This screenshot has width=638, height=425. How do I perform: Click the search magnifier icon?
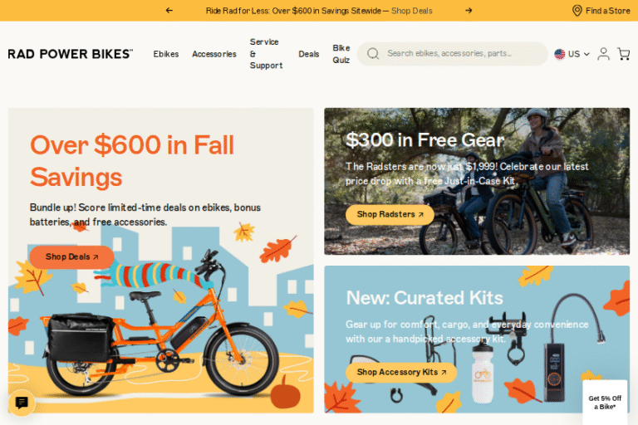pyautogui.click(x=373, y=54)
